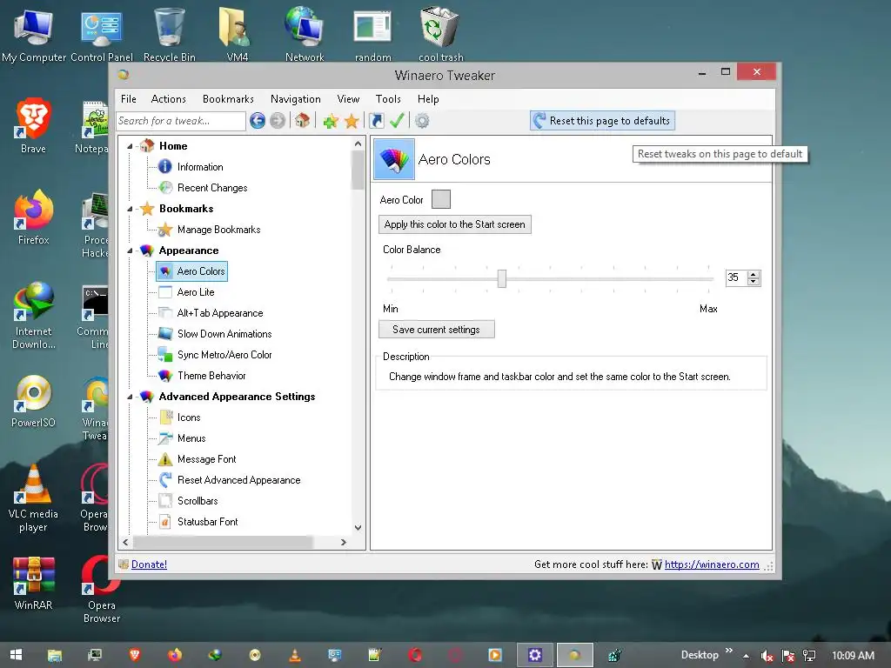Go to the Home page via the toolbar house icon
The width and height of the screenshot is (891, 668).
point(302,120)
